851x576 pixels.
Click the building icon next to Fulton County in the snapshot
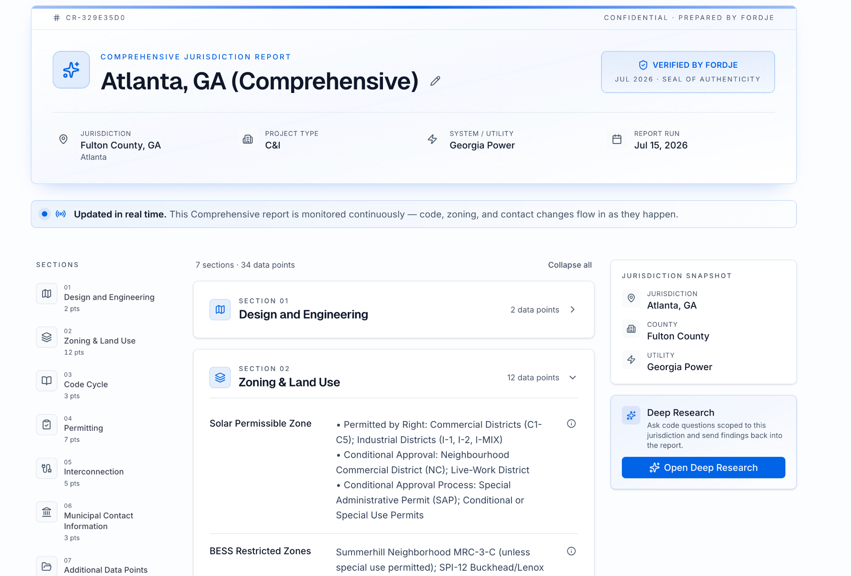pyautogui.click(x=631, y=329)
